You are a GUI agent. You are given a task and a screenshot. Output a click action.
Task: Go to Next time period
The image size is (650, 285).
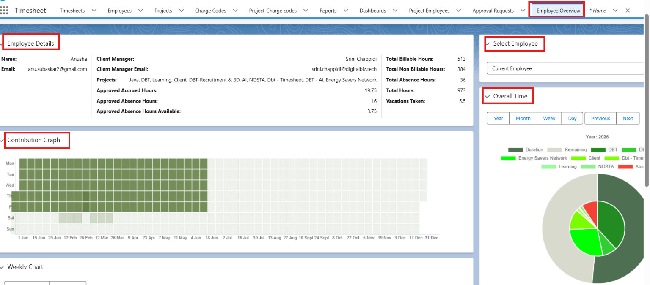(628, 118)
